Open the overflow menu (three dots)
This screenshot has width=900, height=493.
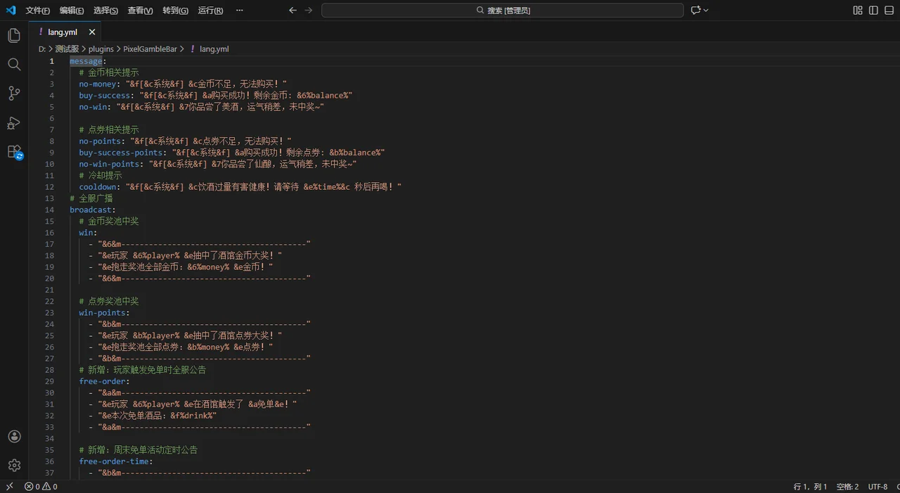pos(240,11)
